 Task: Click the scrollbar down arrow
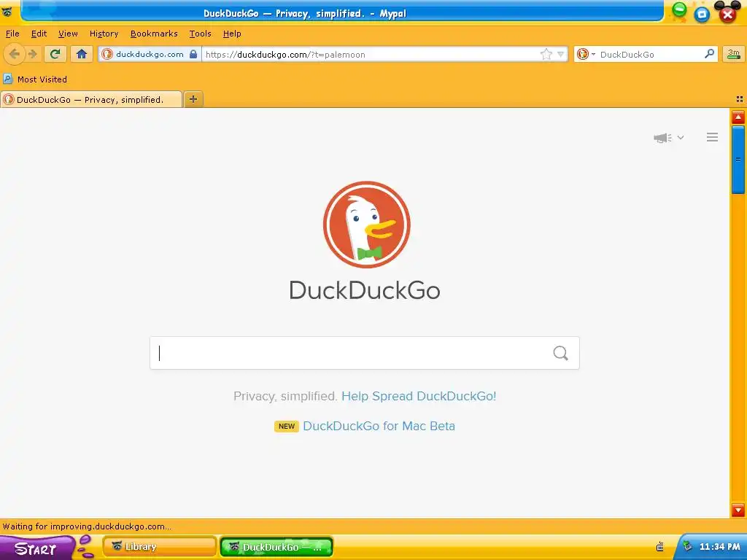pyautogui.click(x=738, y=510)
